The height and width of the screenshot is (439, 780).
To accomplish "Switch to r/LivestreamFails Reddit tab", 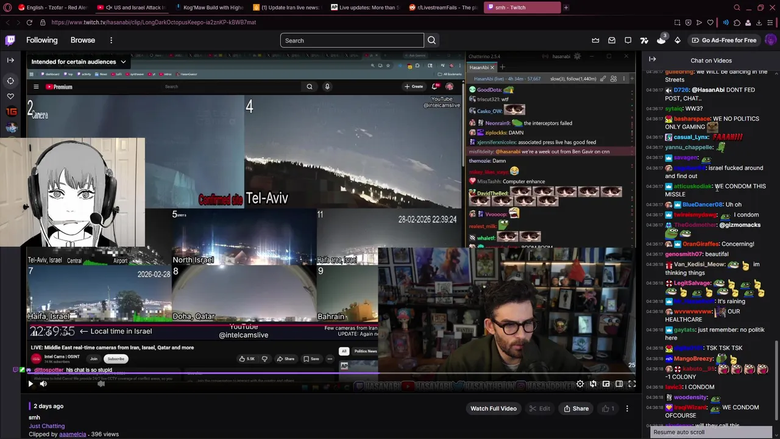I will (x=443, y=7).
